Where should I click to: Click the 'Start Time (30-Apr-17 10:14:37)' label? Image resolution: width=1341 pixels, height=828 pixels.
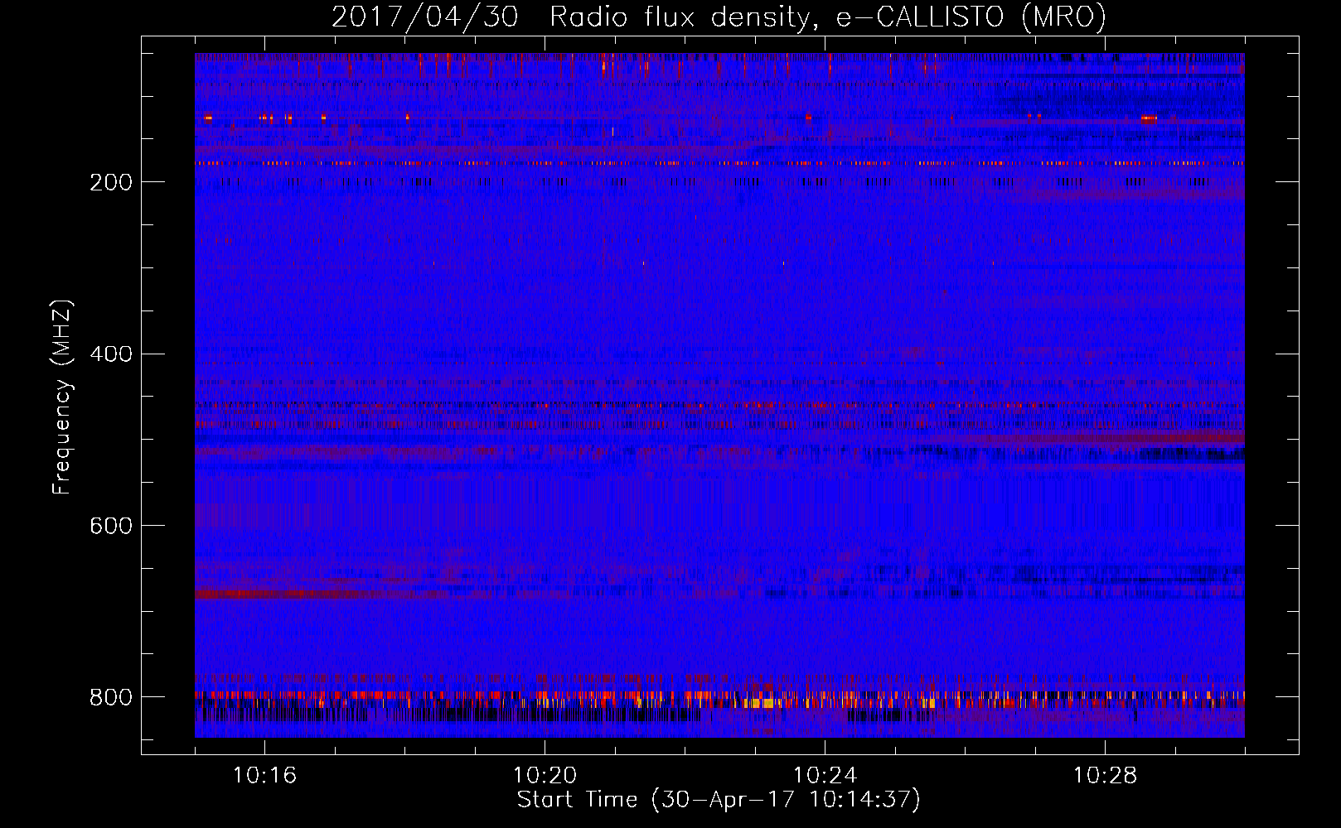tap(719, 800)
